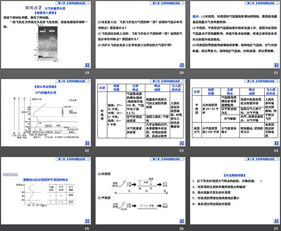Image resolution: width=281 pixels, height=231 pixels.
Task: Select slide 22 atmosphere layering chart thumbnail
Action: [46, 112]
